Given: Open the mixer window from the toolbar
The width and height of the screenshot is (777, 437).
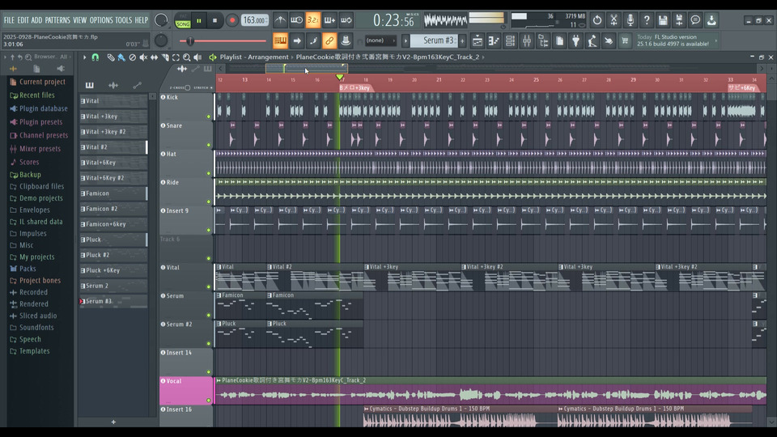Looking at the screenshot, I should [x=527, y=40].
